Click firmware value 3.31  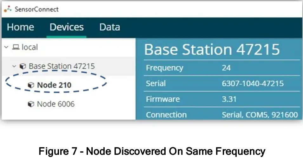(229, 99)
